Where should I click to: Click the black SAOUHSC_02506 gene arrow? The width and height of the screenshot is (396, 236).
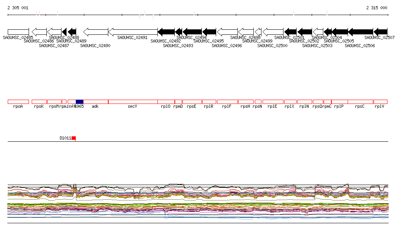coord(360,31)
